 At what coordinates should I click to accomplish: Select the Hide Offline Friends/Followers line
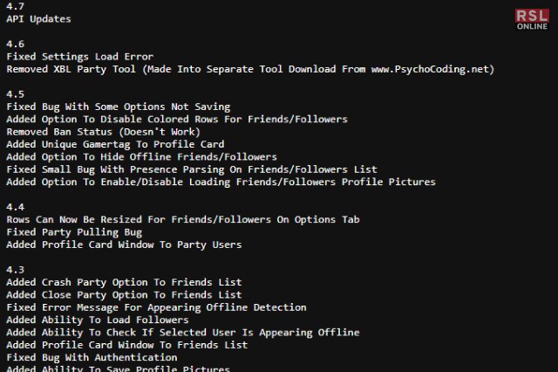tap(141, 157)
